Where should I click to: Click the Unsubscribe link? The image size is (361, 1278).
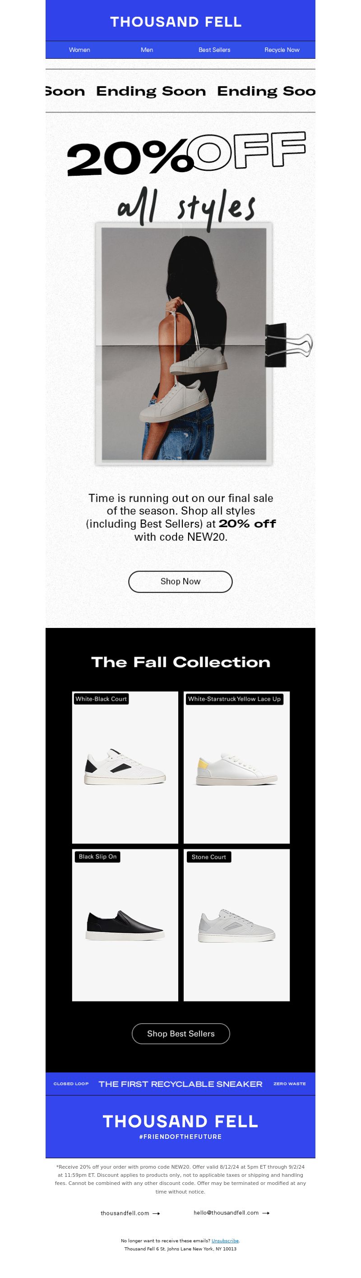(225, 1241)
